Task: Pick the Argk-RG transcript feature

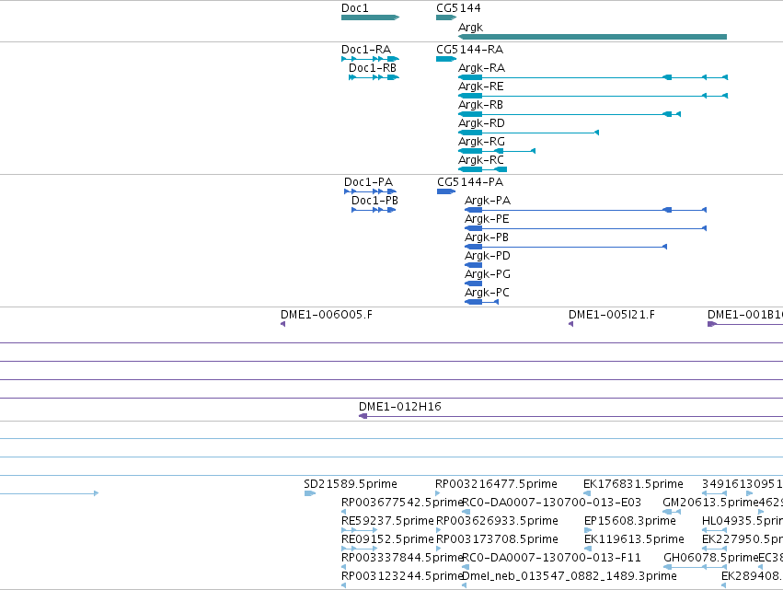Action: [x=497, y=151]
